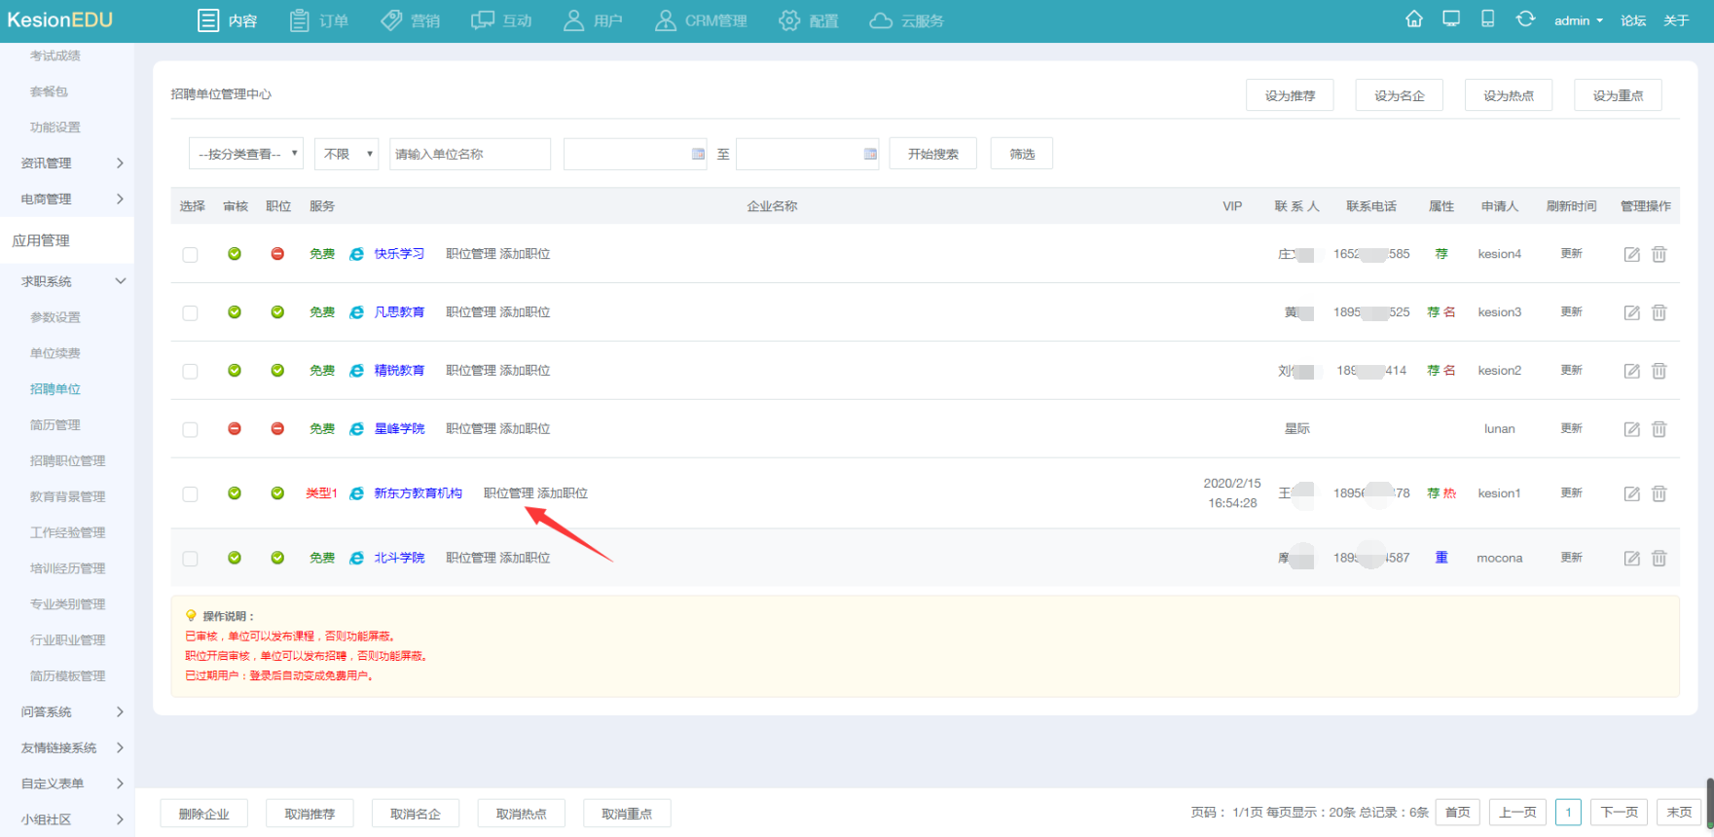Tick the checkbox for 快乐学习 row
The height and width of the screenshot is (837, 1714).
click(x=190, y=255)
